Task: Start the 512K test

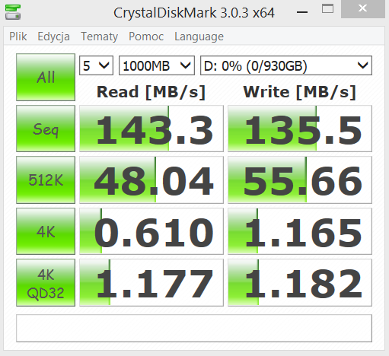Action: pyautogui.click(x=46, y=180)
